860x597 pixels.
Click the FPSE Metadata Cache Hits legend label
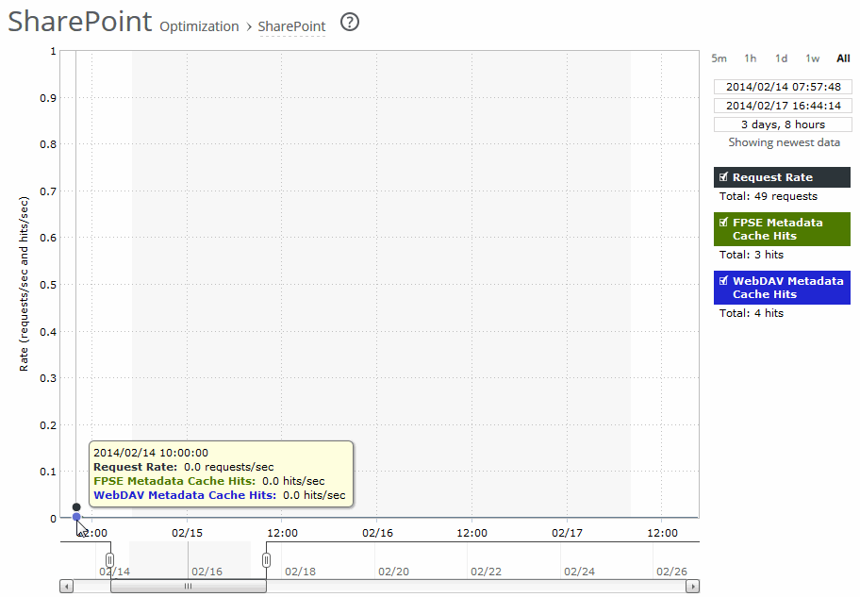(x=778, y=229)
